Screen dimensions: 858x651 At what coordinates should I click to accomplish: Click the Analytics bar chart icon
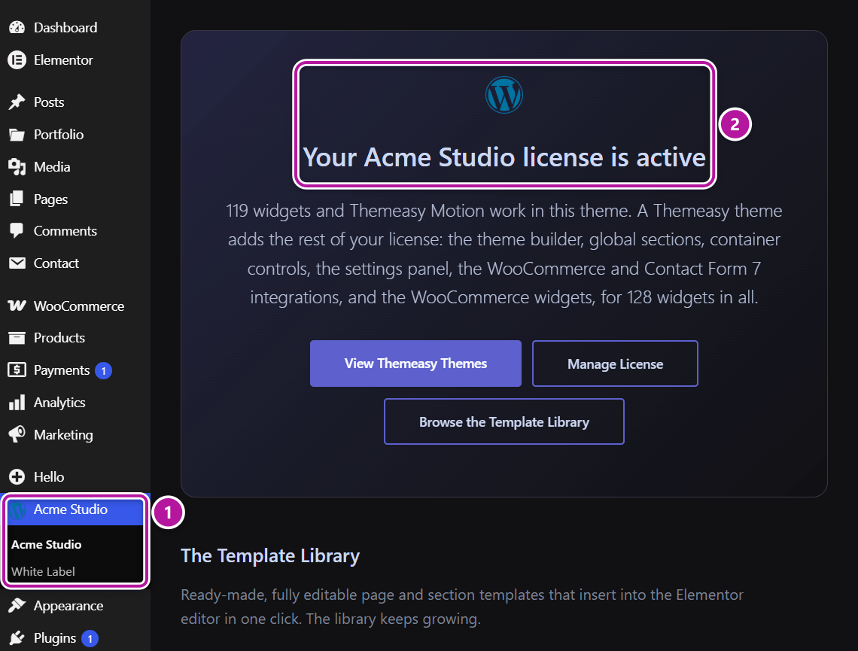click(x=17, y=403)
